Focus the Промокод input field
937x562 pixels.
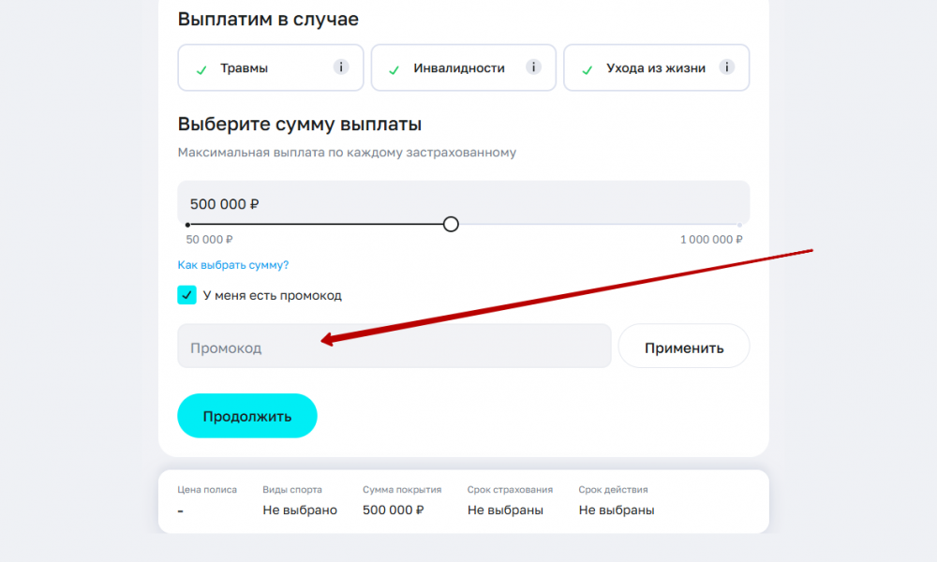tap(394, 347)
